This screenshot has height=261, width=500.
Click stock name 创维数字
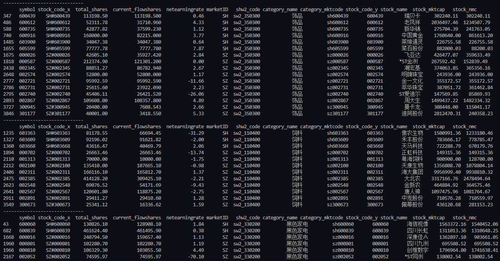pos(417,250)
